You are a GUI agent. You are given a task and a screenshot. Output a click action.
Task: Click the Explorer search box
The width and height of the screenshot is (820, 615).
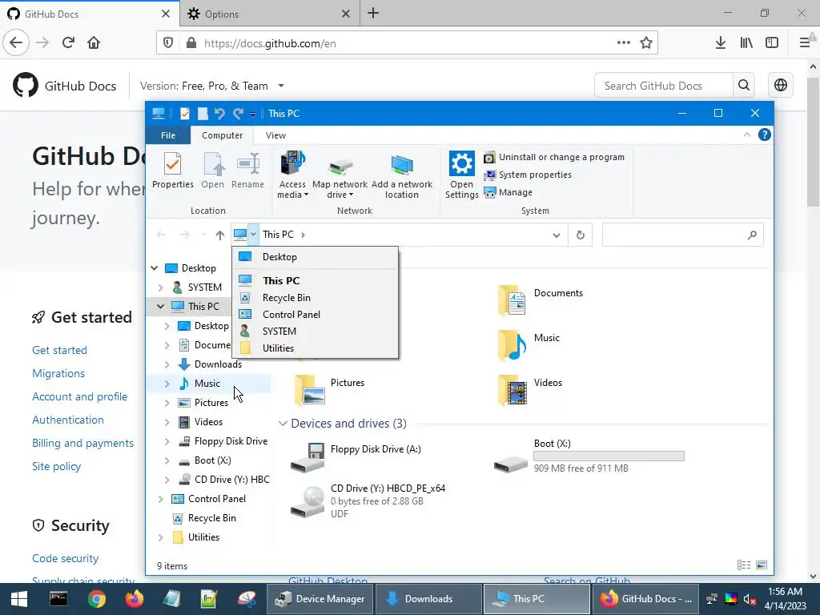pos(682,235)
